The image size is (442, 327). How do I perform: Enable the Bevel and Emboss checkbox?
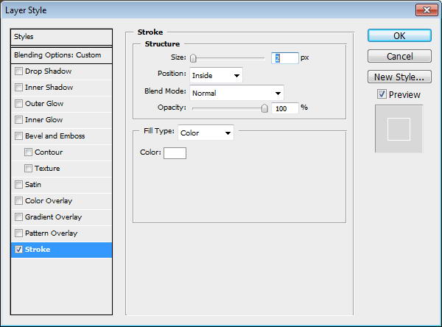tap(18, 136)
